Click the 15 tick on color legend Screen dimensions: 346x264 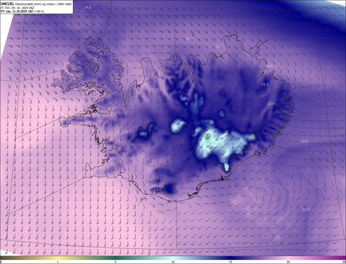(231, 262)
